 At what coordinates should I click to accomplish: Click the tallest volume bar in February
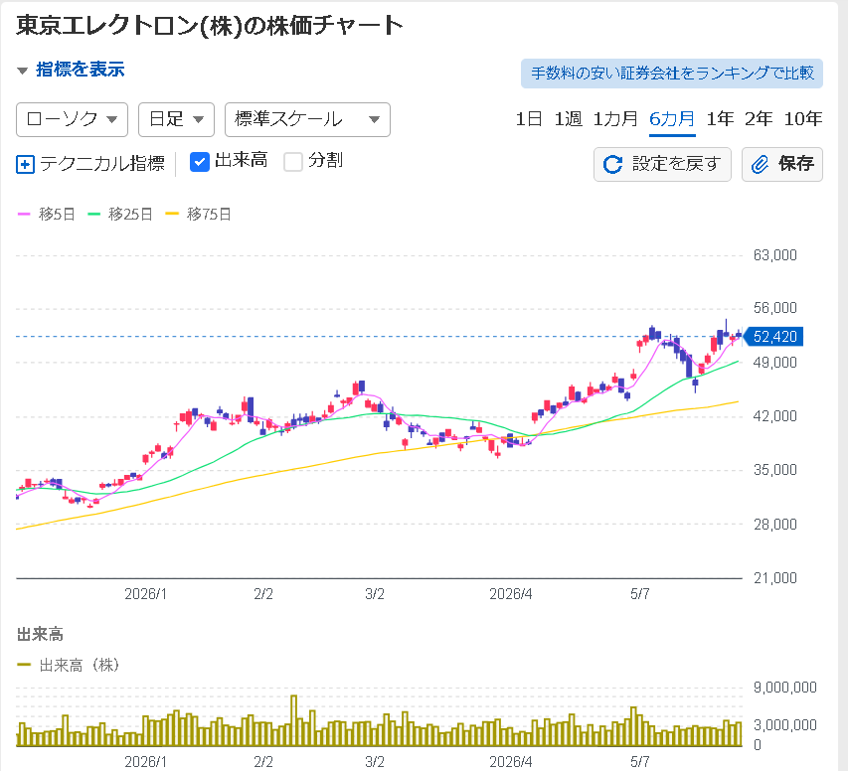point(294,720)
